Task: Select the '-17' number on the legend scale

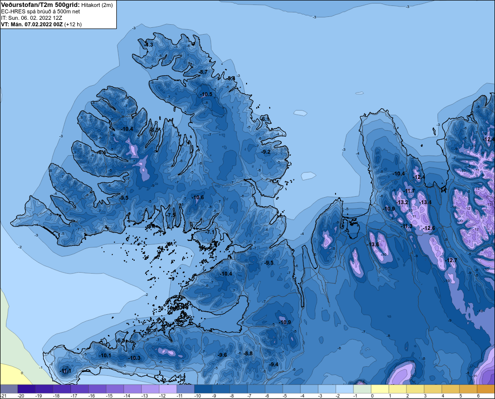Action: 74,396
